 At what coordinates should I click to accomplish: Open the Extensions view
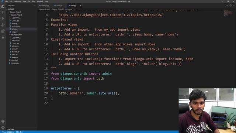[x=3, y=31]
